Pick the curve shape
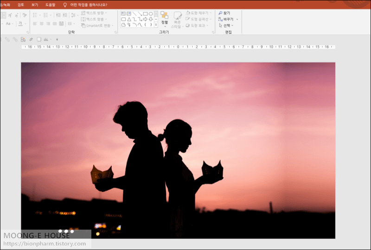Screen dimensions: 371x250 pyautogui.click(x=140, y=25)
